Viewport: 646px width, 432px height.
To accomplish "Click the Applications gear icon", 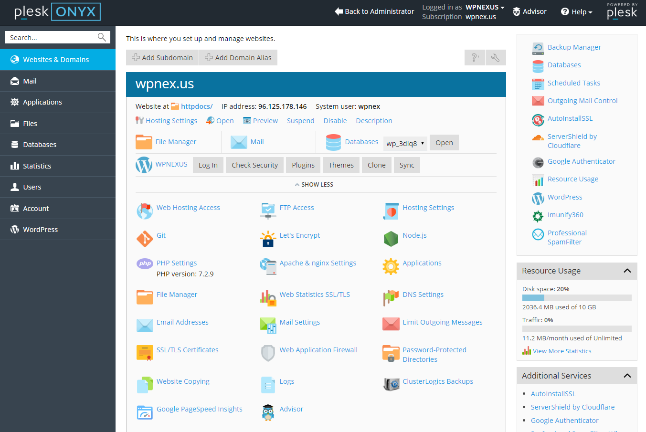I will (x=391, y=266).
